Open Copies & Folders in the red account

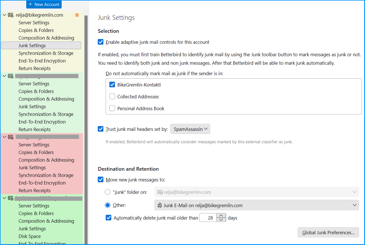[x=36, y=152]
